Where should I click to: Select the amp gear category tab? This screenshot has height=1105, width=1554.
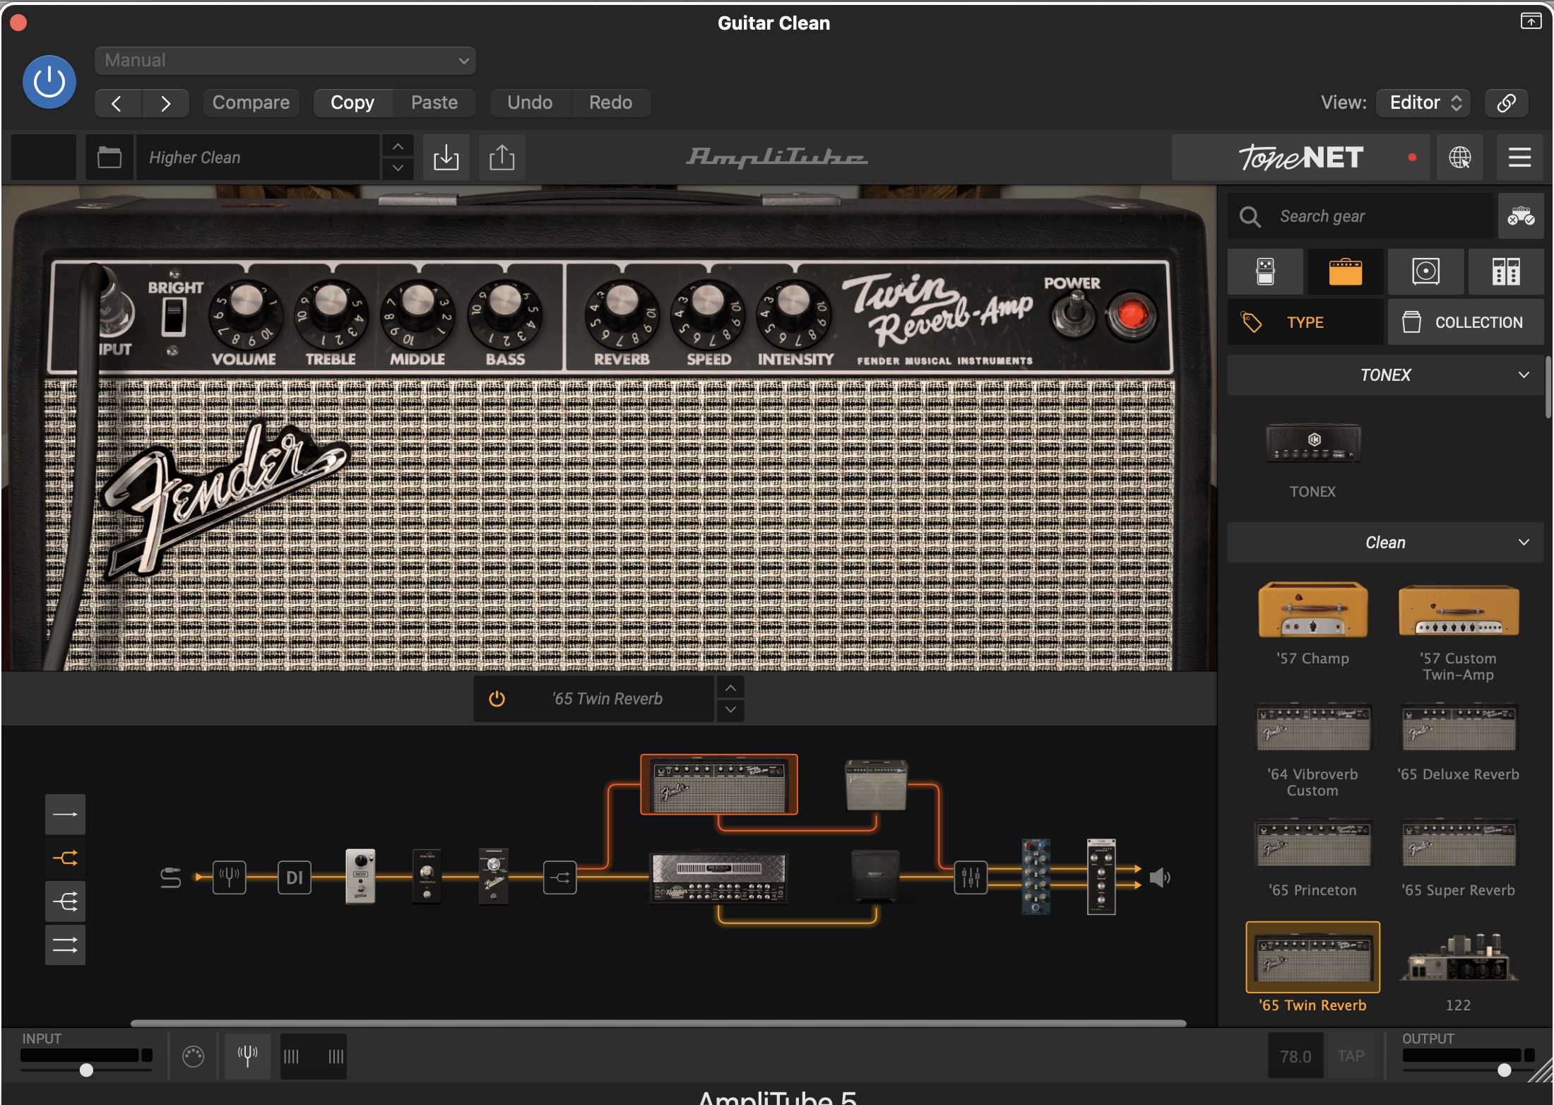(1346, 271)
